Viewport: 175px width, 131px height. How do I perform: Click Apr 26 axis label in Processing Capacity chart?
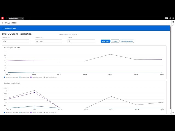tap(85, 74)
